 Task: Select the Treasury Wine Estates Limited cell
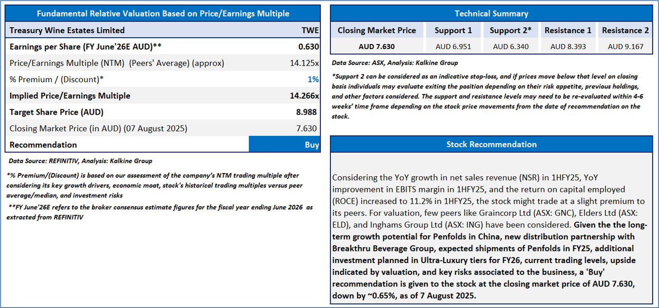(67, 31)
